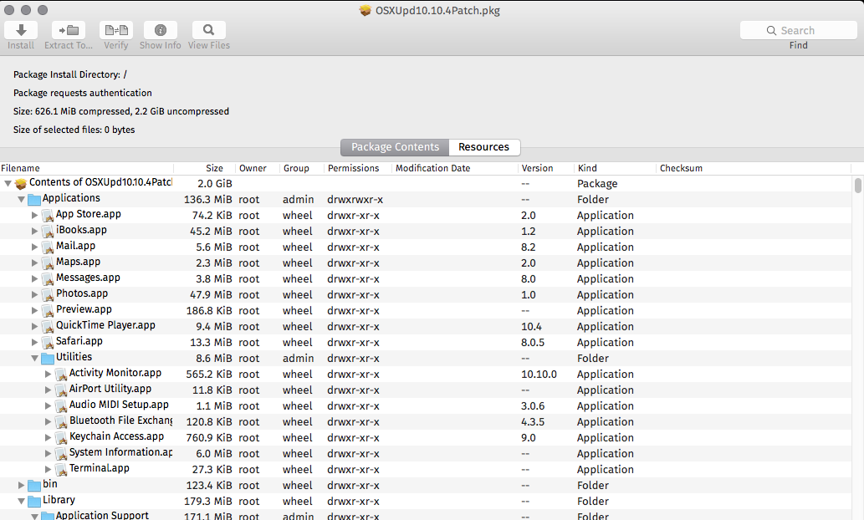This screenshot has width=864, height=520.
Task: Click the Package kind cell
Action: point(597,183)
